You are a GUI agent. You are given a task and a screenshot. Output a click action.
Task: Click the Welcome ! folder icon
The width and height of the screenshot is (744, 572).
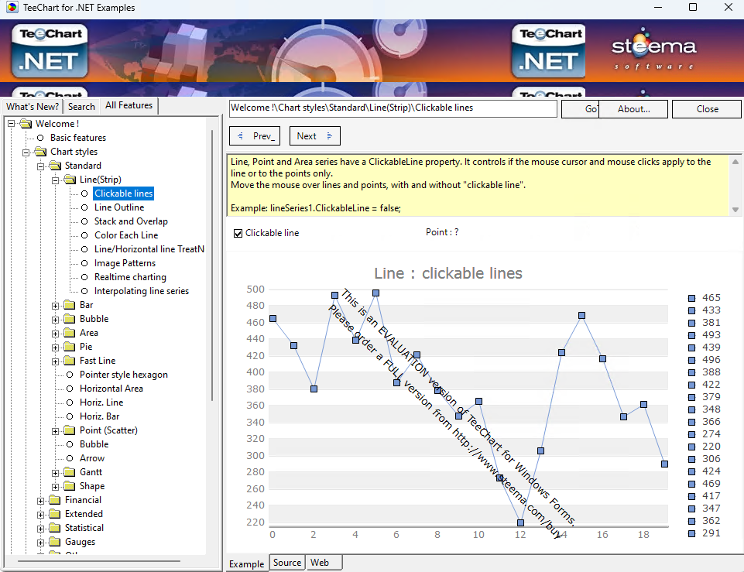click(26, 124)
